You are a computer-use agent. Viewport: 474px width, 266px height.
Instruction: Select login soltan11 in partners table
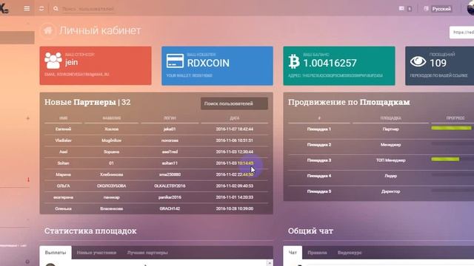[170, 163]
